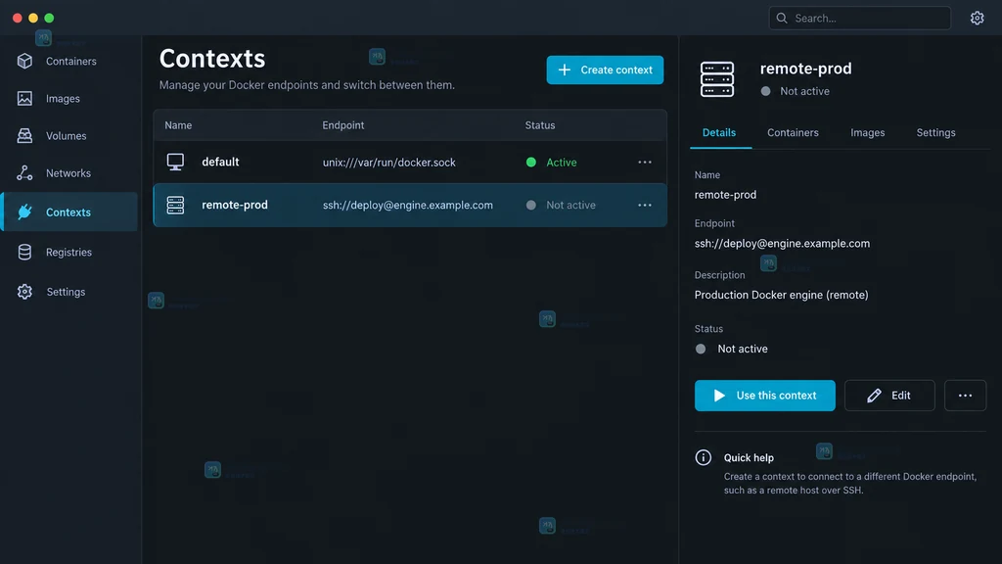Switch to the Containers tab in details panel
The width and height of the screenshot is (1002, 564).
(x=793, y=133)
